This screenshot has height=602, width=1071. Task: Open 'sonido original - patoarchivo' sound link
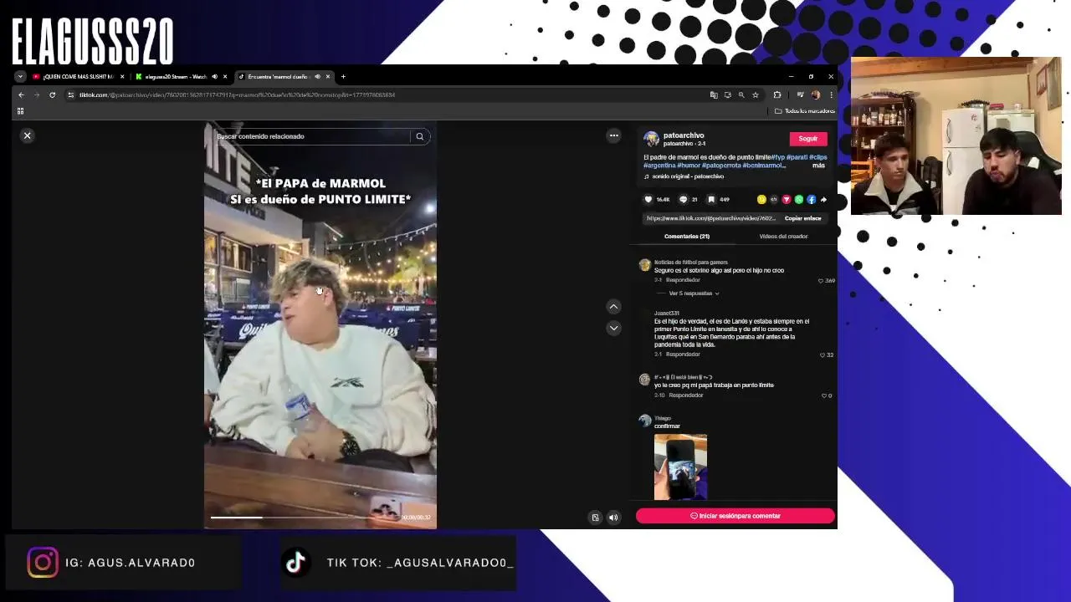coord(688,176)
